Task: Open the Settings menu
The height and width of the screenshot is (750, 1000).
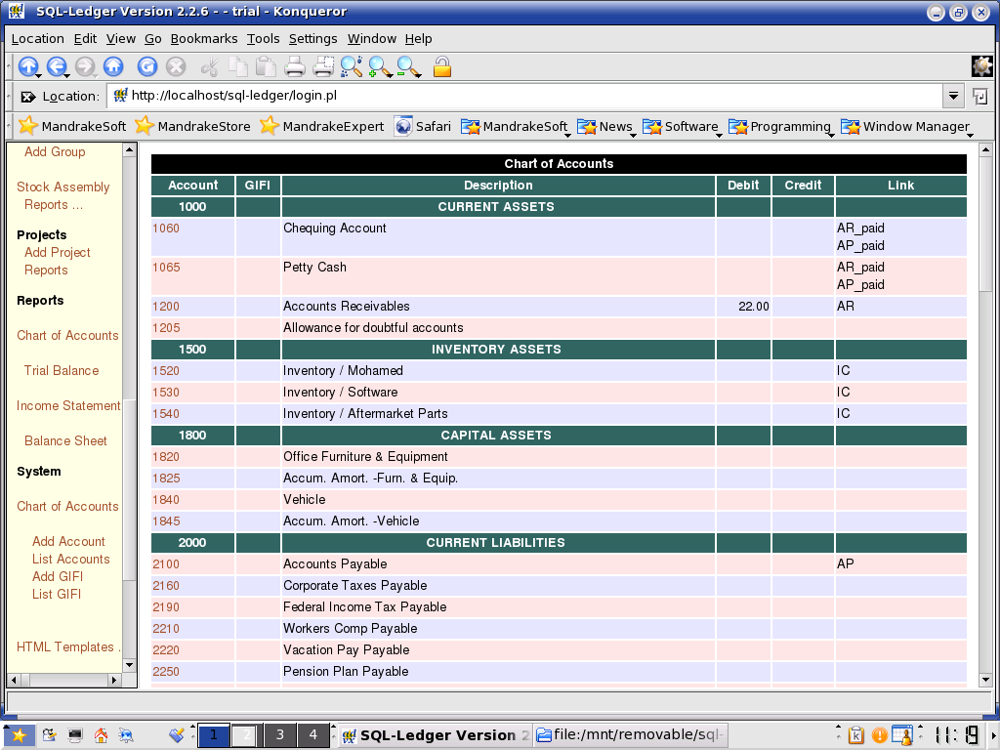Action: coord(312,39)
